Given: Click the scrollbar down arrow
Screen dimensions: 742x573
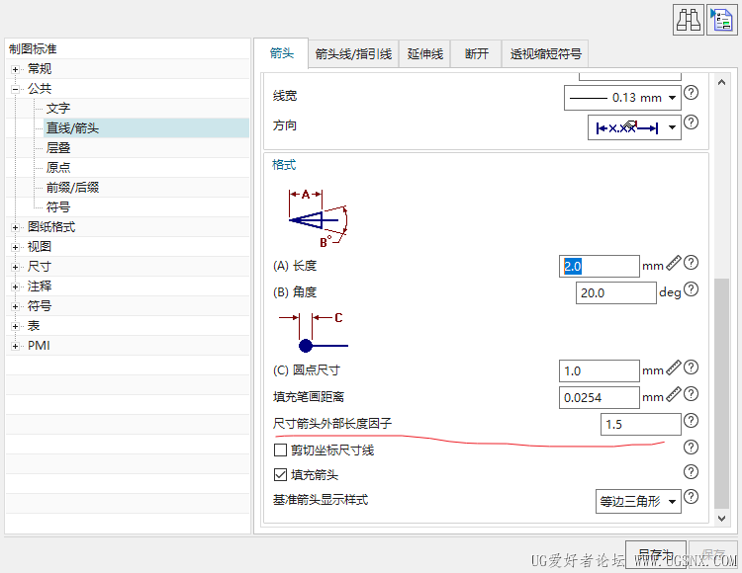Looking at the screenshot, I should (x=721, y=519).
